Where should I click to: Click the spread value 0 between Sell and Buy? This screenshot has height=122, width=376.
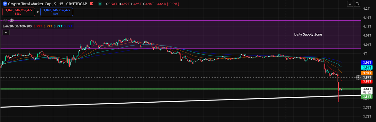click(38, 12)
